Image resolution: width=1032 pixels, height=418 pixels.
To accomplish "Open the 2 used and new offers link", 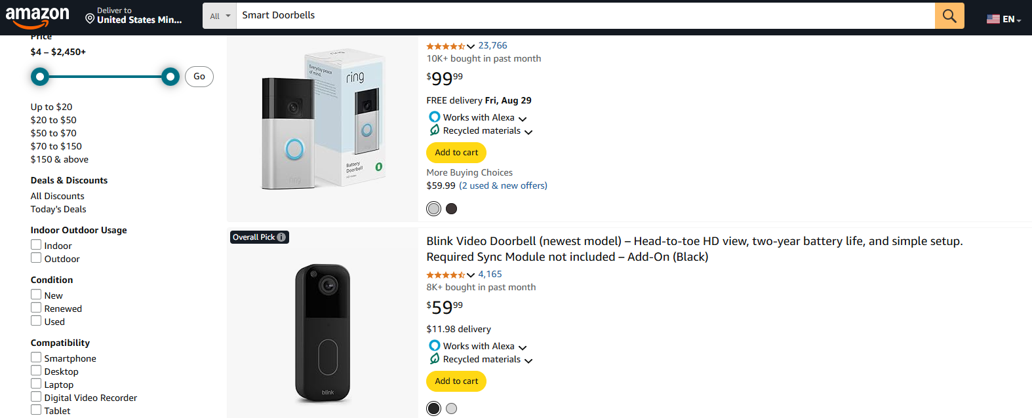I will coord(503,185).
